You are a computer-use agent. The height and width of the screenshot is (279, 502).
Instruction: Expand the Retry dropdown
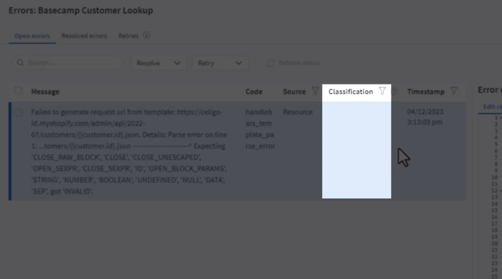(220, 63)
